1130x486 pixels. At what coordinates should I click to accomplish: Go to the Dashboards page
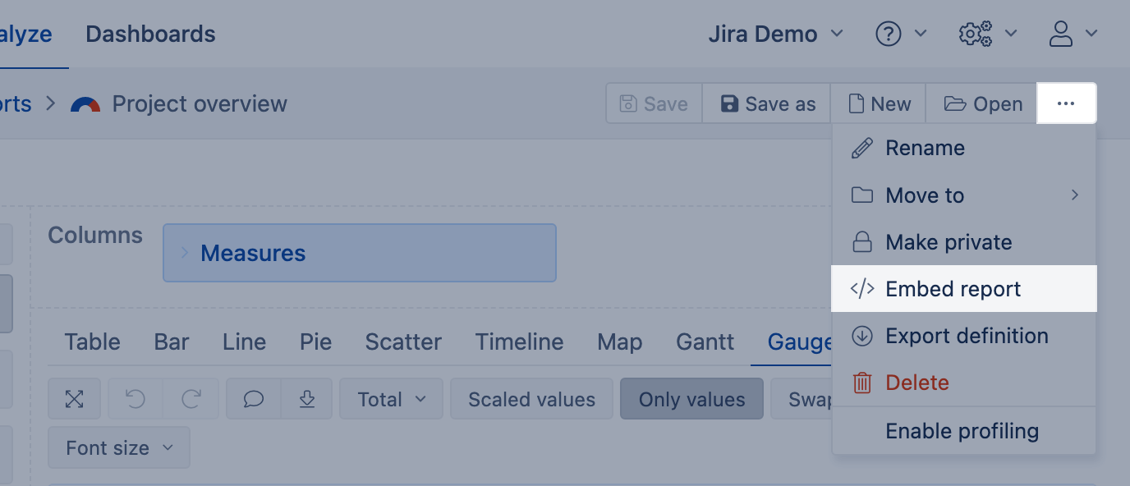click(150, 34)
